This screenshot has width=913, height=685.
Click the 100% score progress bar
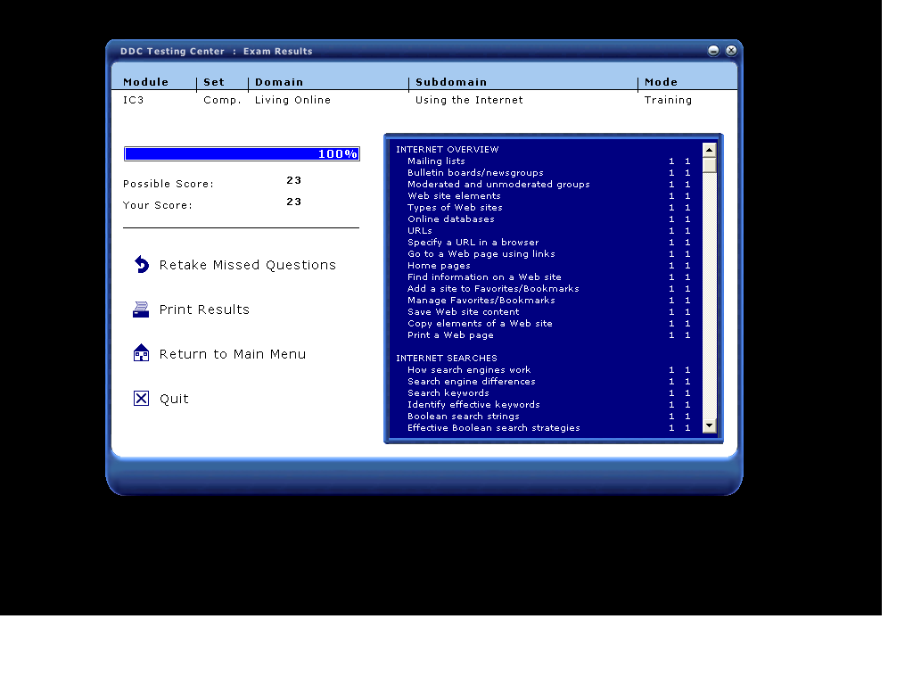coord(242,153)
